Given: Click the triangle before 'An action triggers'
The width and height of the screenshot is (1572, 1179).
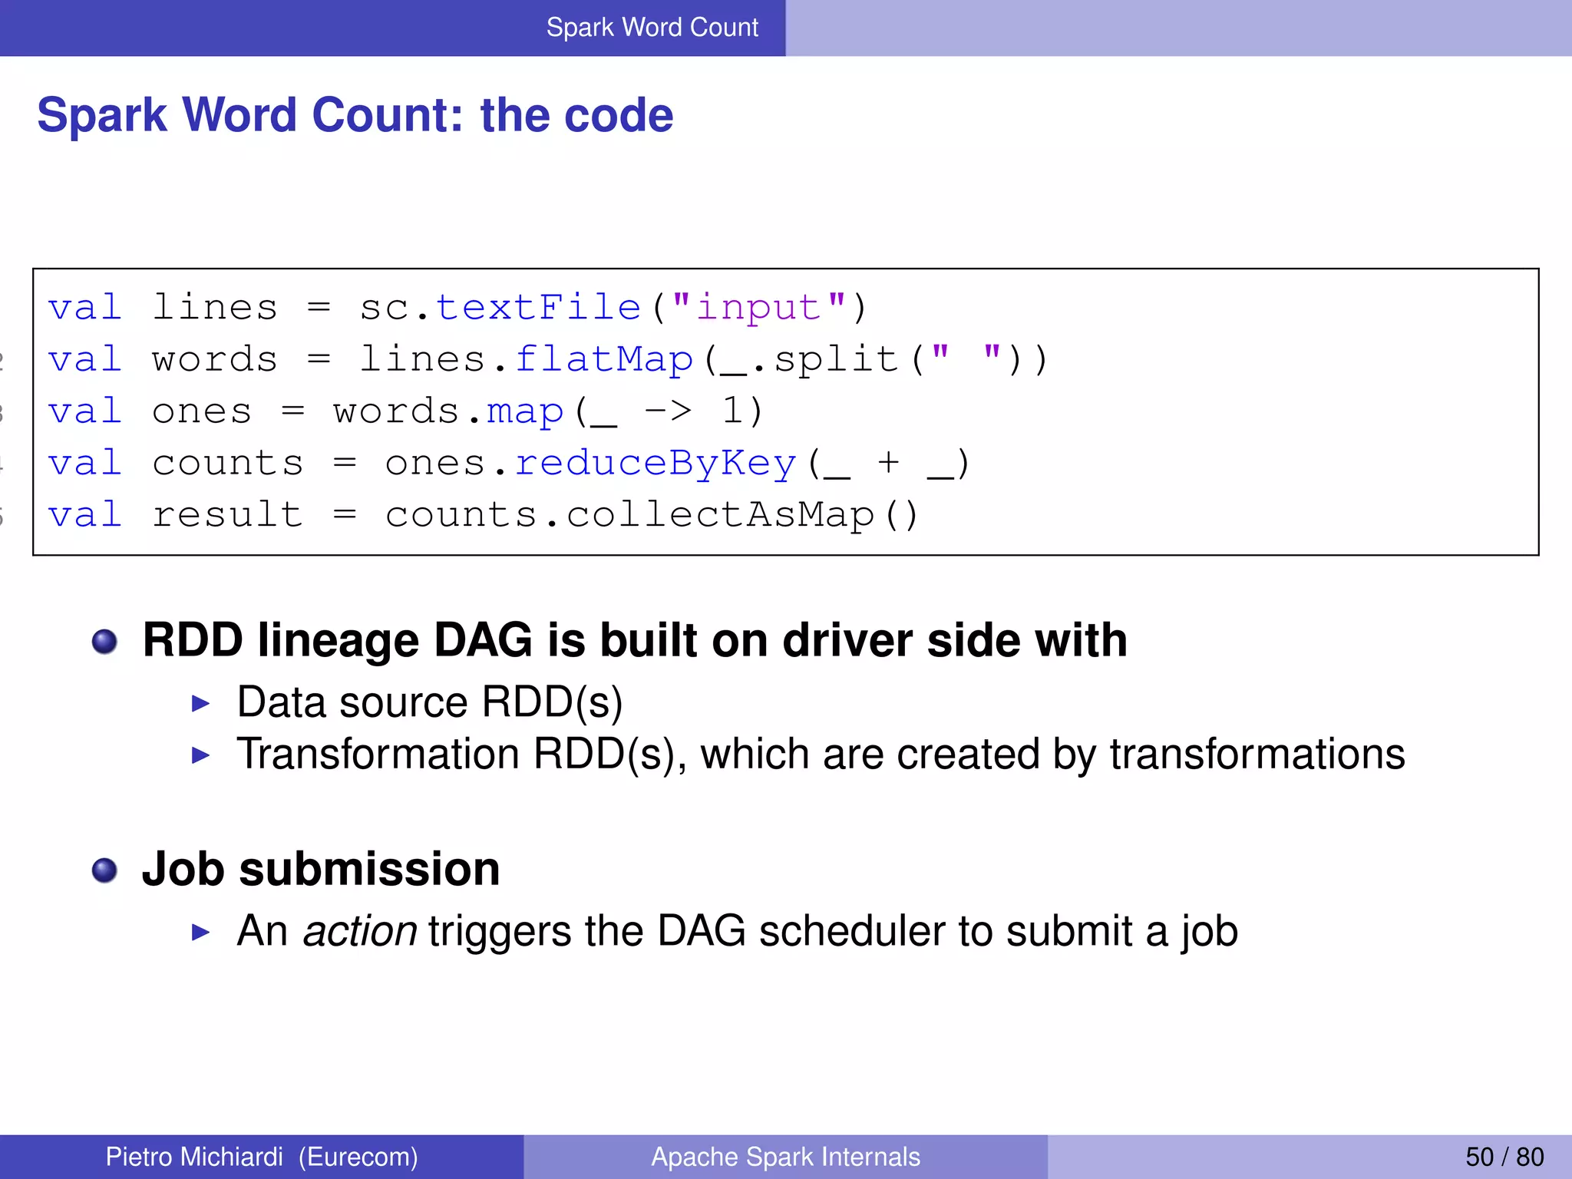Looking at the screenshot, I should click(x=200, y=933).
